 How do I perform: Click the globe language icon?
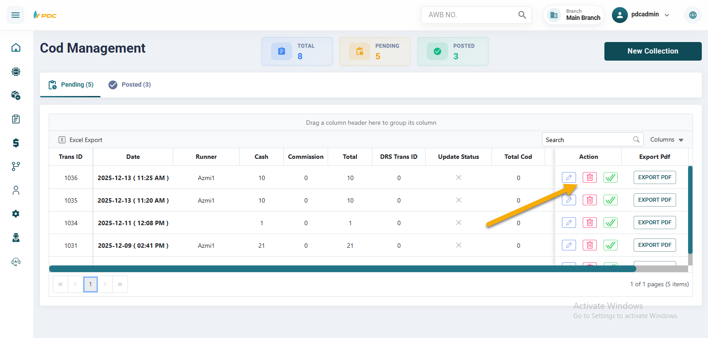[x=693, y=15]
